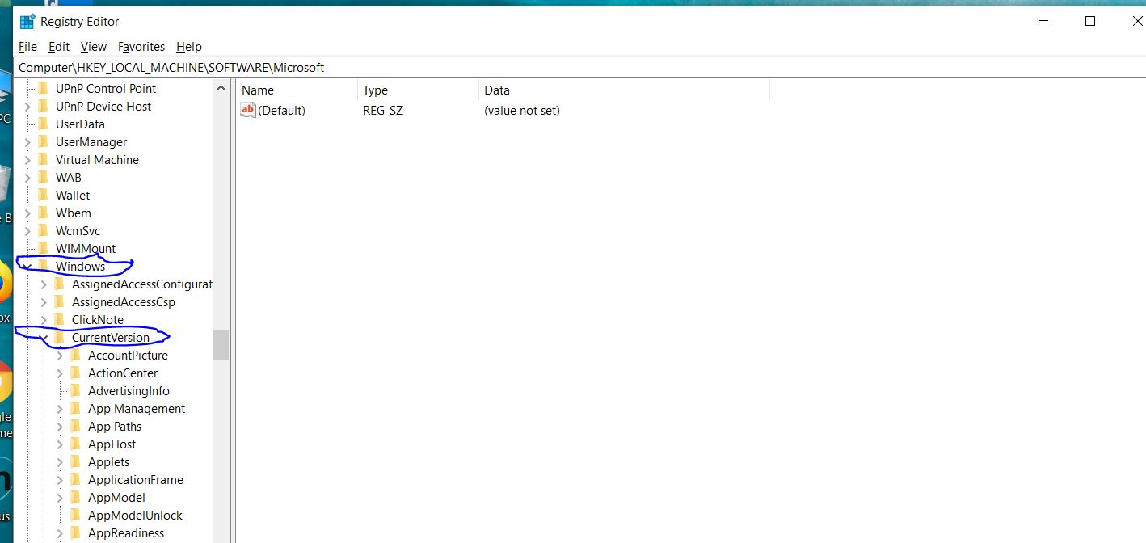The height and width of the screenshot is (543, 1146).
Task: Expand the WAB key arrow
Action: point(27,178)
